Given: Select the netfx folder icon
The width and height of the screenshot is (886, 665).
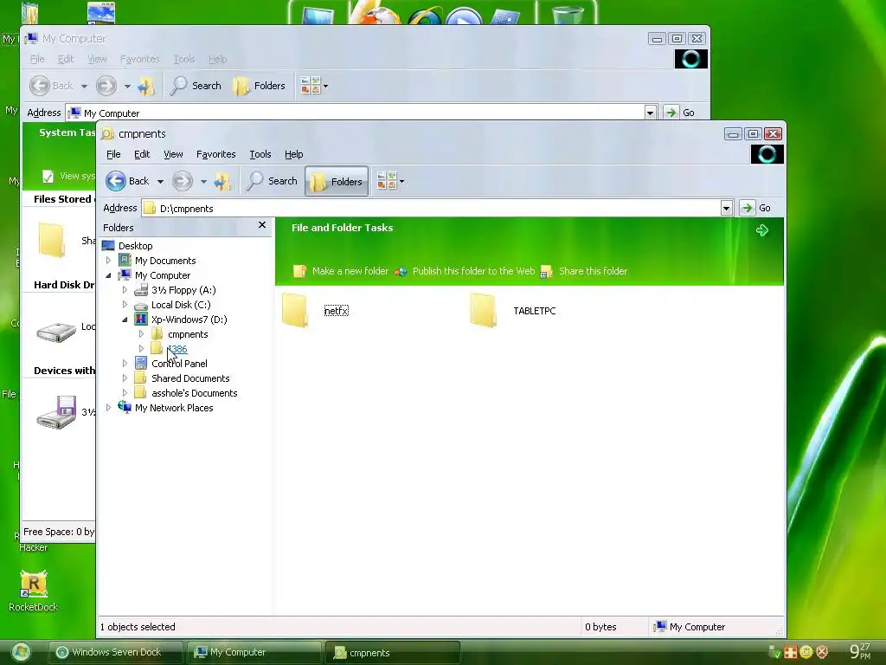Looking at the screenshot, I should [x=296, y=311].
